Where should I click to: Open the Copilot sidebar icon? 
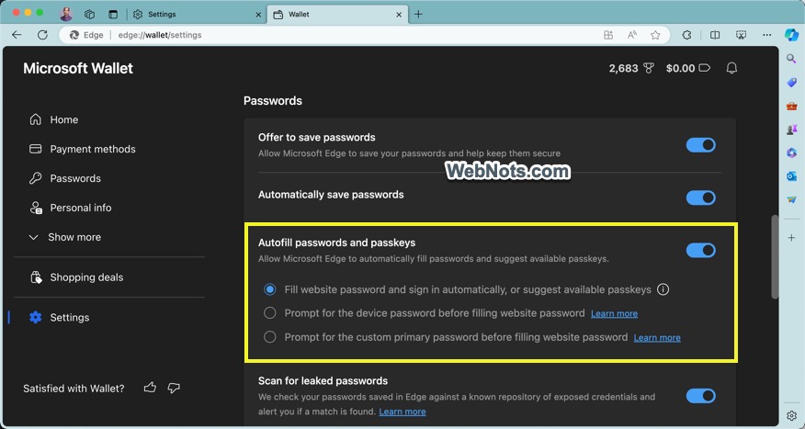click(791, 35)
